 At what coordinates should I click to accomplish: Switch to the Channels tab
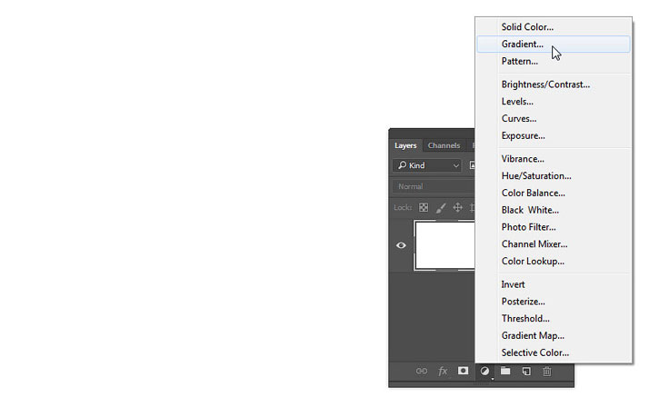coord(444,145)
